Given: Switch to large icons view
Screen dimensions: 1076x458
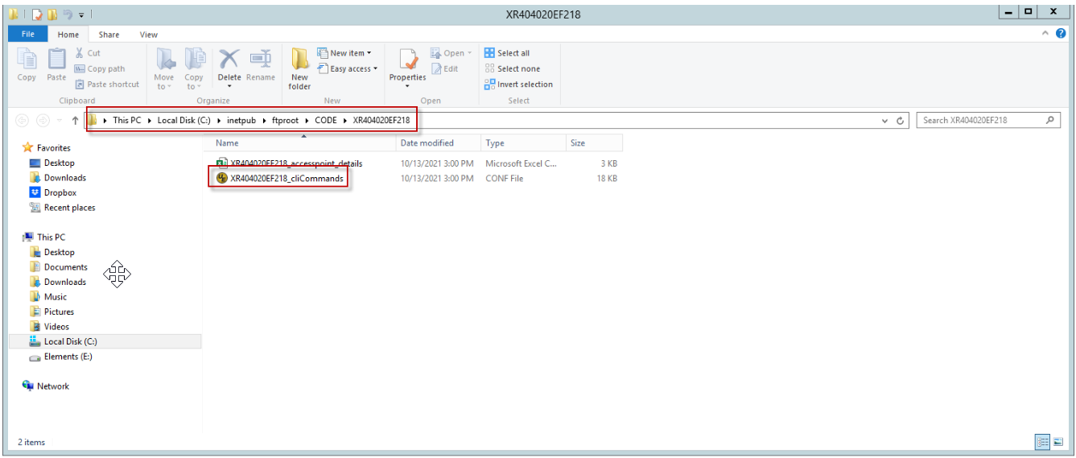Looking at the screenshot, I should [x=1058, y=442].
